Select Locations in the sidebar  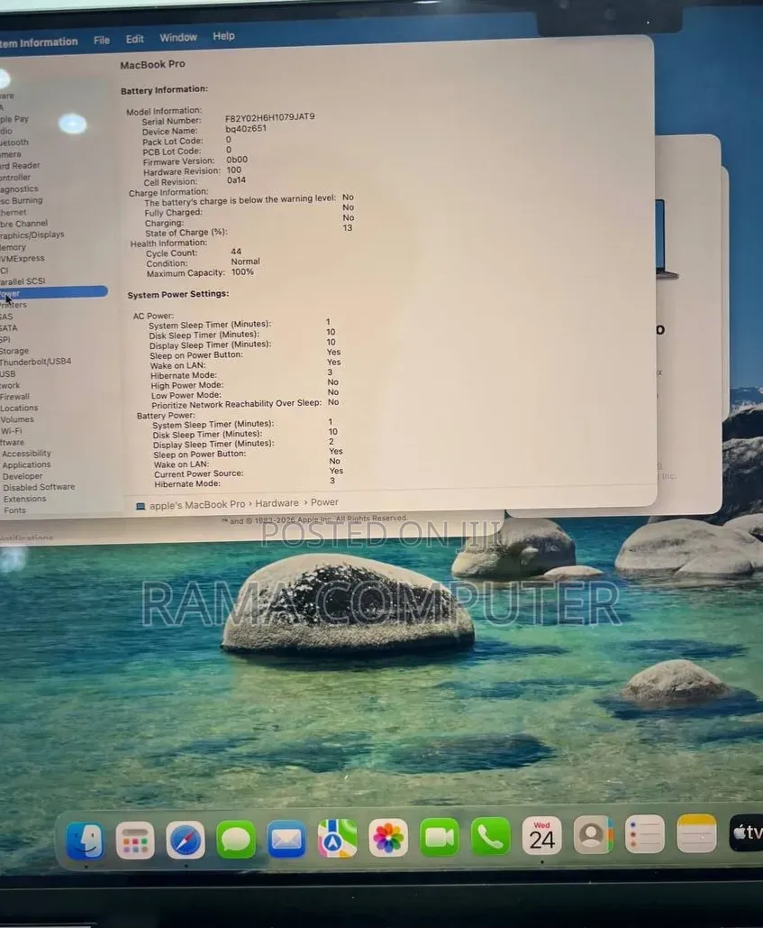pyautogui.click(x=19, y=408)
